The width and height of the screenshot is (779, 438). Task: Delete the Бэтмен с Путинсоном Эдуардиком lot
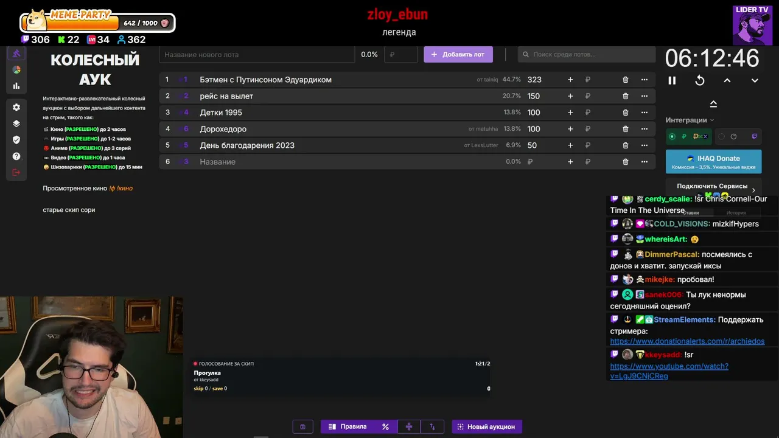coord(625,80)
